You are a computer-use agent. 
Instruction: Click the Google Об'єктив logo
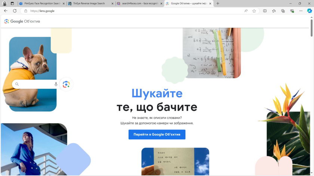tap(22, 21)
